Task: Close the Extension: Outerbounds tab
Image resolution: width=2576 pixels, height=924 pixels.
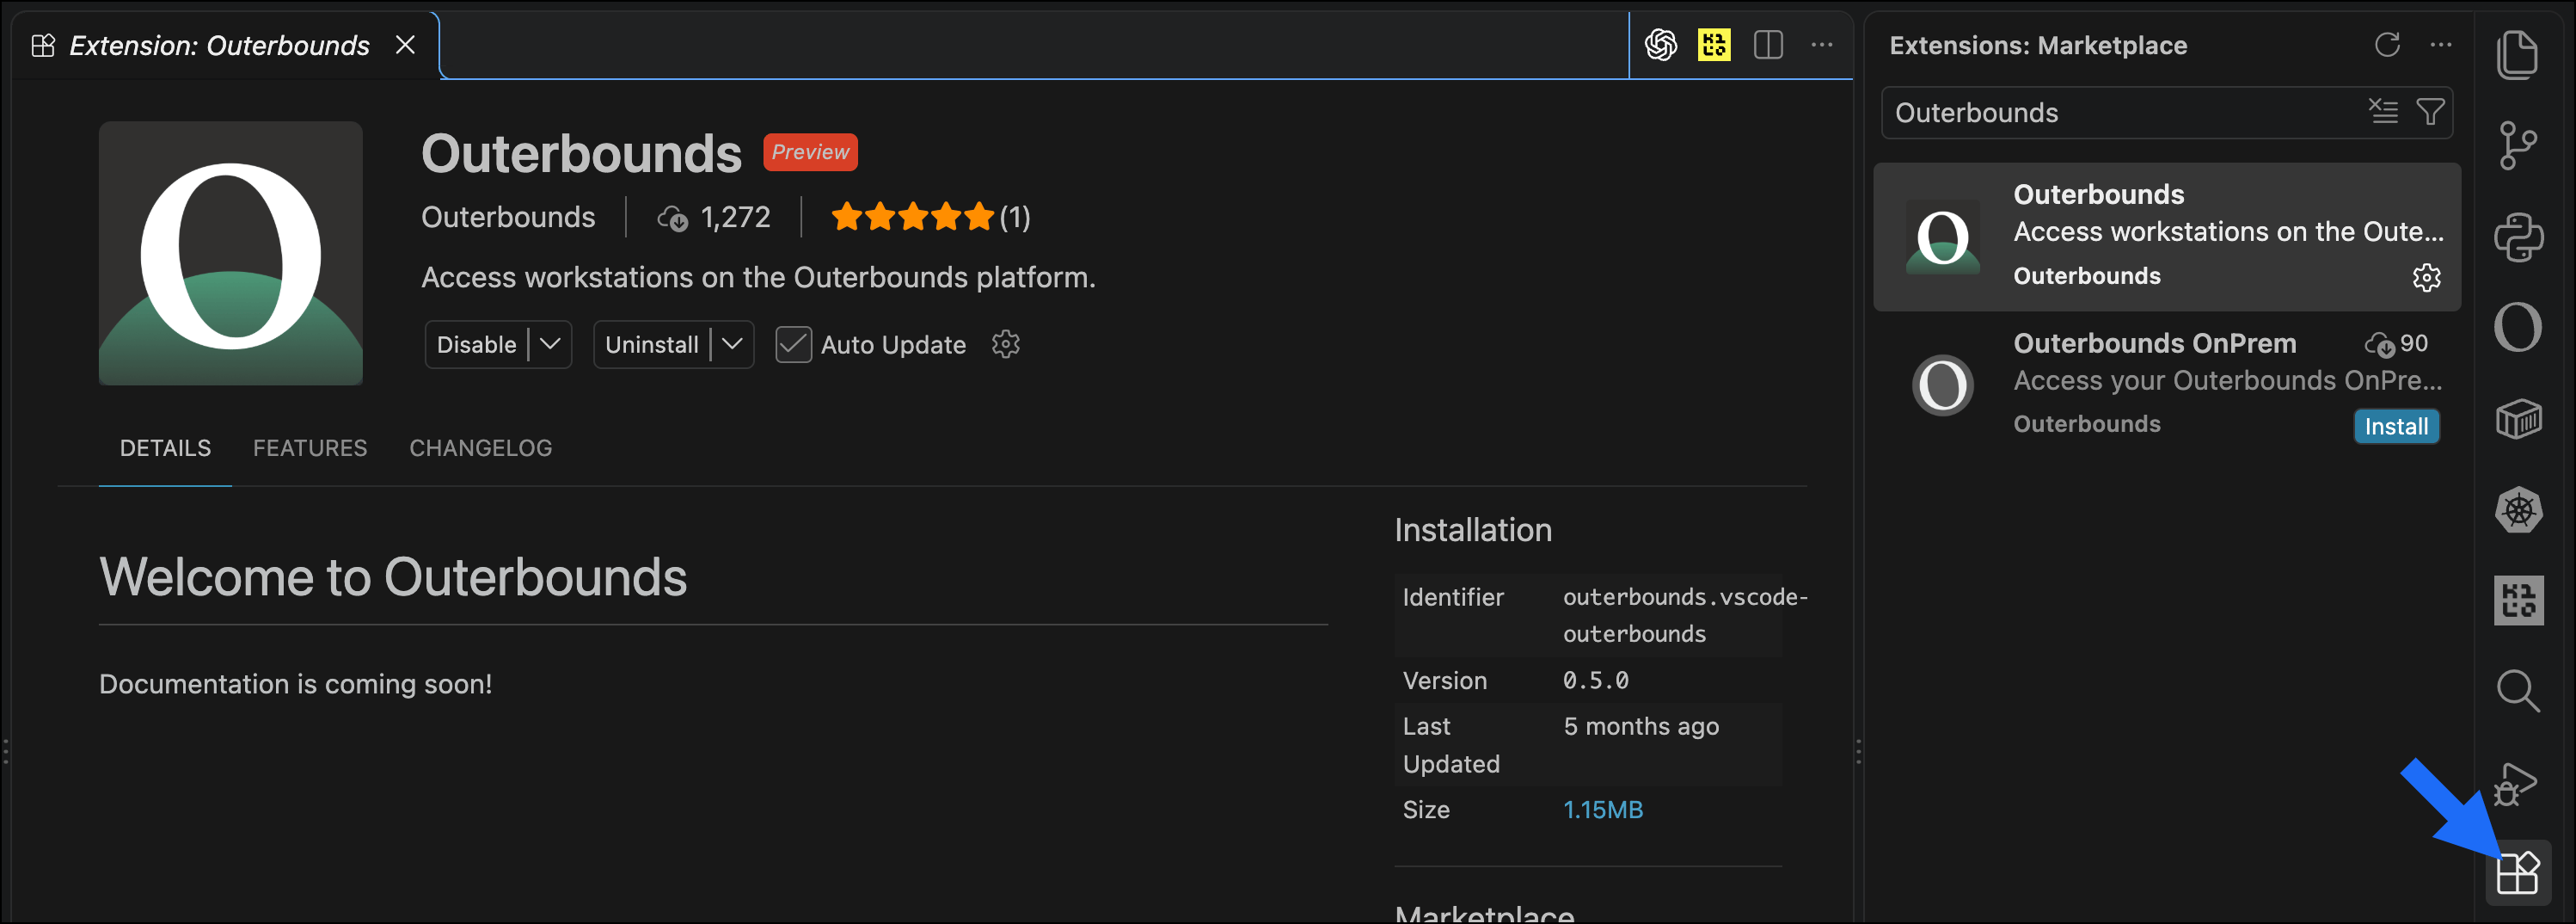Action: coord(405,45)
